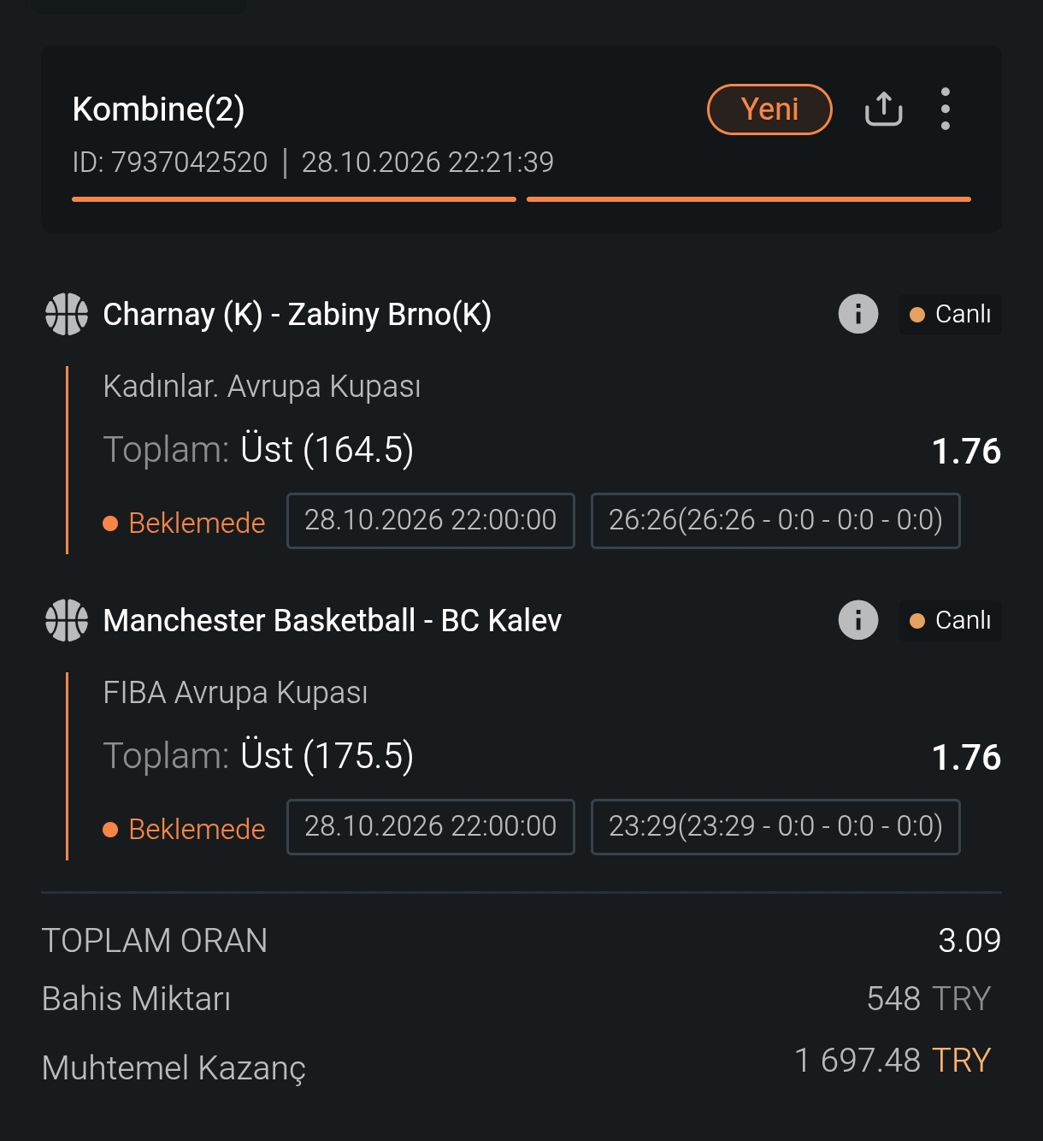Image resolution: width=1043 pixels, height=1141 pixels.
Task: Tap the 26:26 live score box
Action: (x=775, y=520)
